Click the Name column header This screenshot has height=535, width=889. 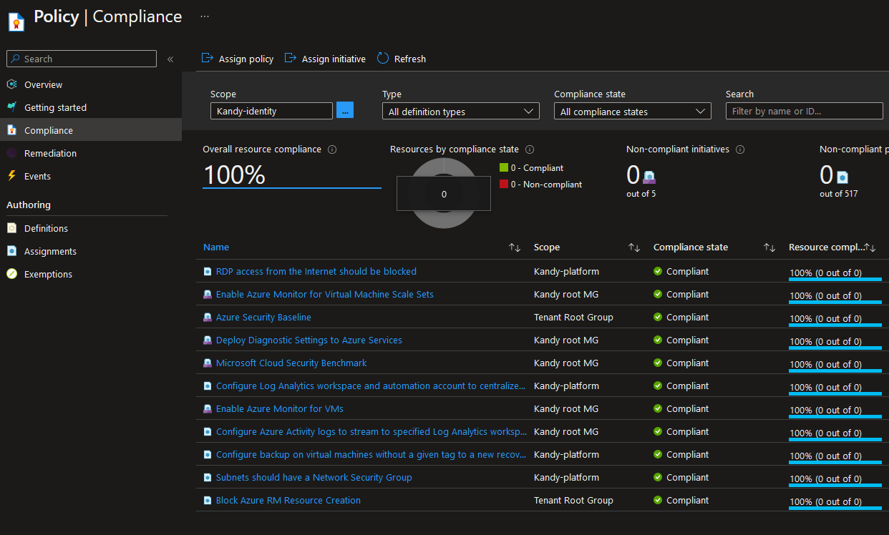tap(216, 247)
